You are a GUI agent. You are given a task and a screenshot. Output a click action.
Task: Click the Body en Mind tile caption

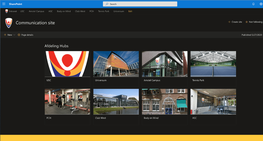coord(151,118)
